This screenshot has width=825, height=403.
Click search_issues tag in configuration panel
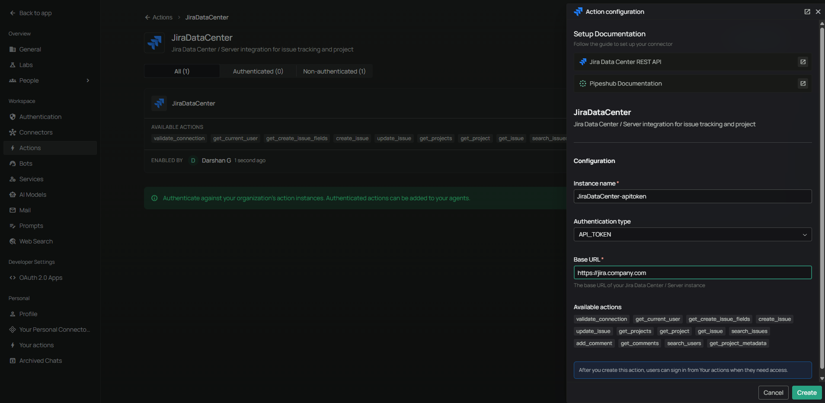pyautogui.click(x=749, y=331)
